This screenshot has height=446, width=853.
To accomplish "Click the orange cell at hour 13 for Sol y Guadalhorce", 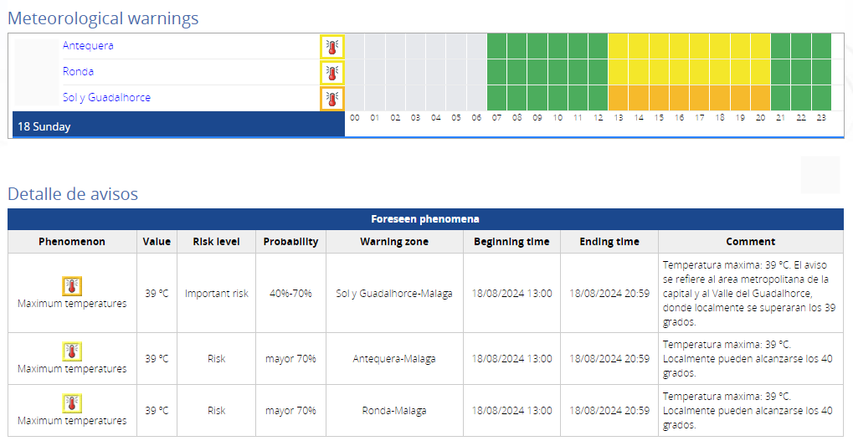I will coord(619,98).
